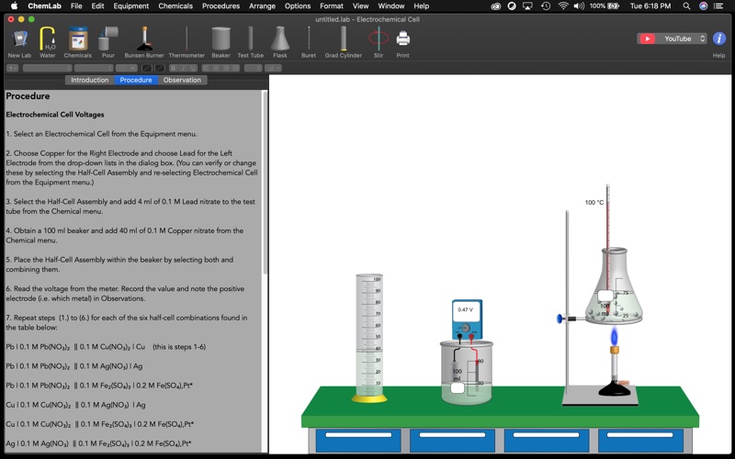Image resolution: width=735 pixels, height=459 pixels.
Task: Add a Buret from the toolbar
Action: pos(309,42)
